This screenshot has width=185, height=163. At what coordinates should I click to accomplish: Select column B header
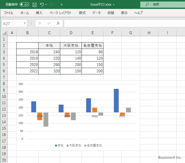[27, 33]
